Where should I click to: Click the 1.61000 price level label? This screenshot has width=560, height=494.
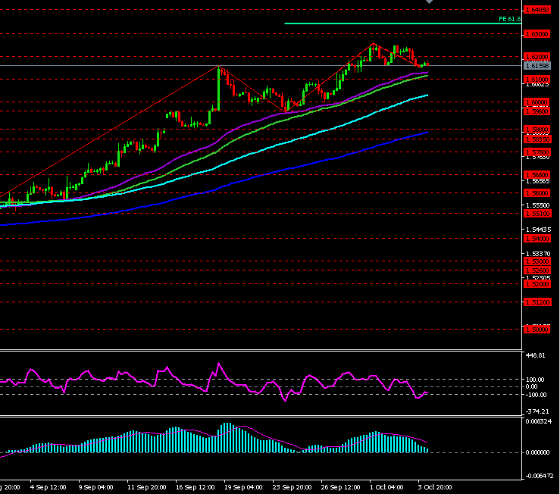tap(537, 80)
